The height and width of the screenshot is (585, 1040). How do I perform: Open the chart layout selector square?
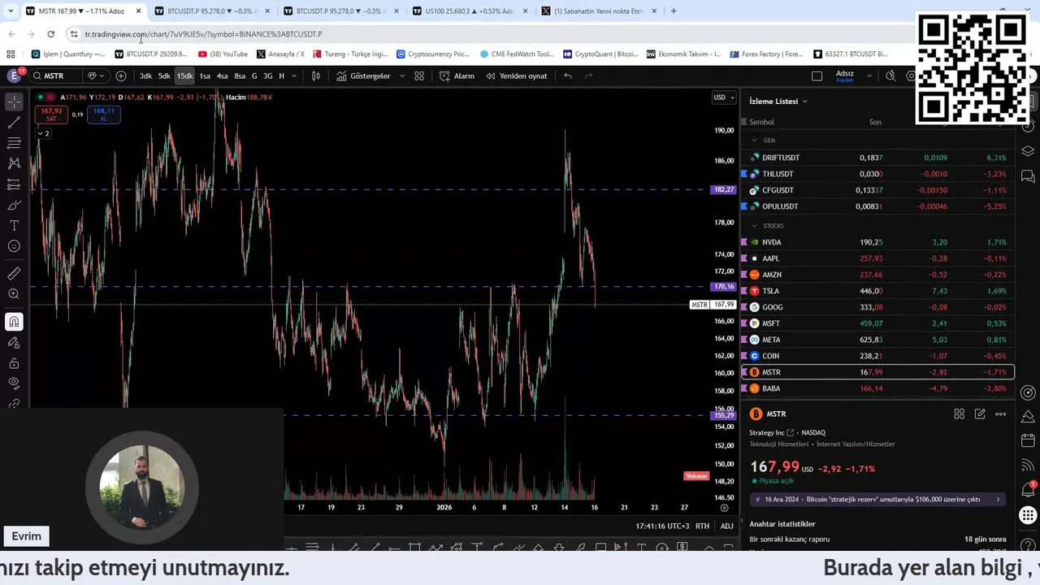coord(817,76)
